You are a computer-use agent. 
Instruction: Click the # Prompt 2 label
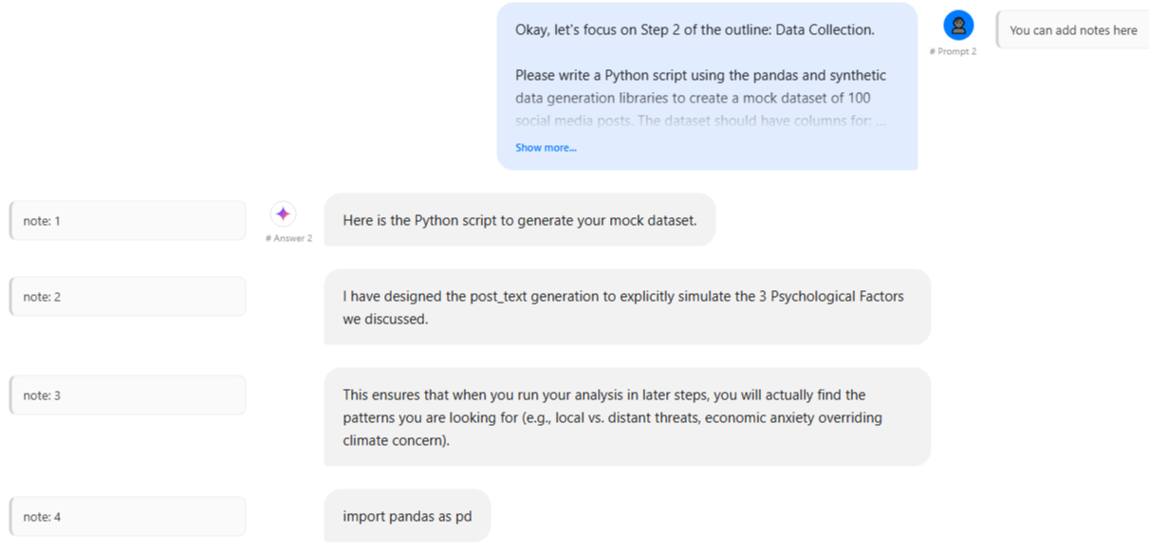(953, 51)
